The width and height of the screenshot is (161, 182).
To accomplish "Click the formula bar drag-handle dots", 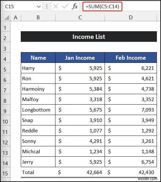I will 47,7.
